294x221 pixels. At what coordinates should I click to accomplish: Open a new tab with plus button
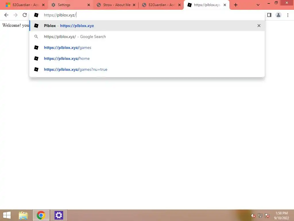point(236,5)
